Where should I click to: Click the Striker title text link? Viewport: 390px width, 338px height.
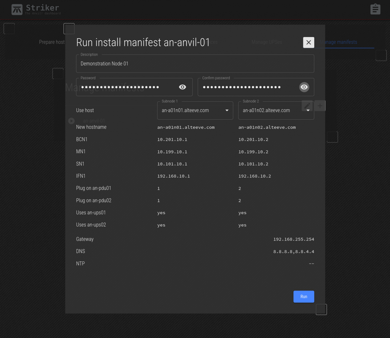43,8
